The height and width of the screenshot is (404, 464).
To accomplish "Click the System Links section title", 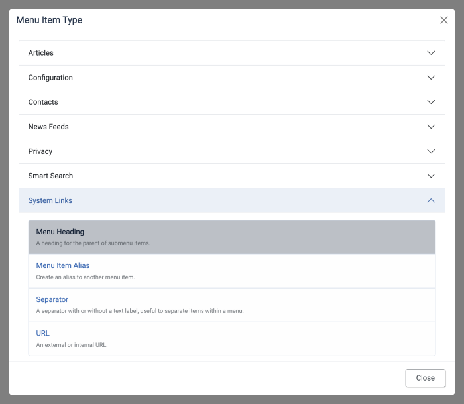I will coord(50,200).
